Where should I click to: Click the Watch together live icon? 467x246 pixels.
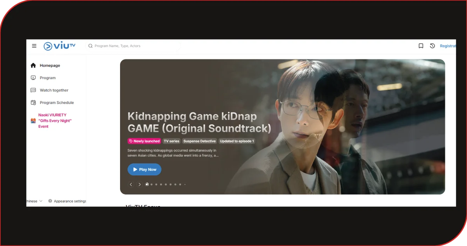point(33,90)
